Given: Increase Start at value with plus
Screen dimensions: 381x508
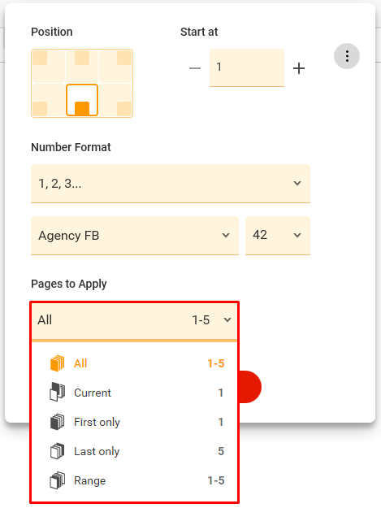Looking at the screenshot, I should (x=299, y=68).
